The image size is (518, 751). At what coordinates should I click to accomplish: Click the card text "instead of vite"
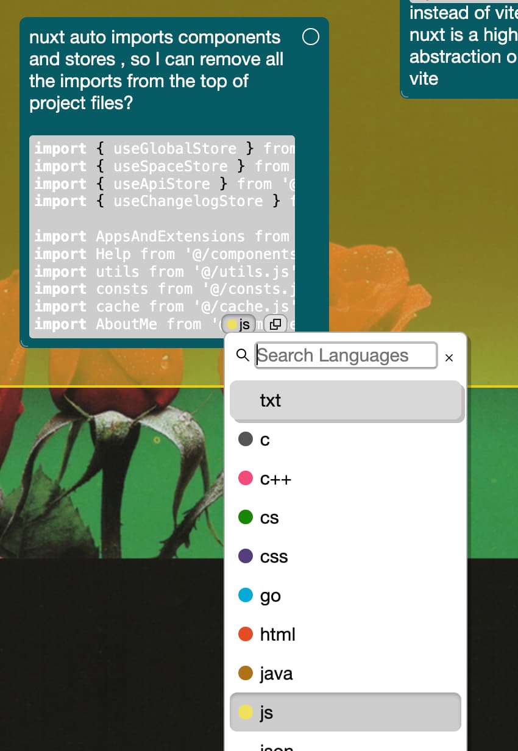(464, 13)
